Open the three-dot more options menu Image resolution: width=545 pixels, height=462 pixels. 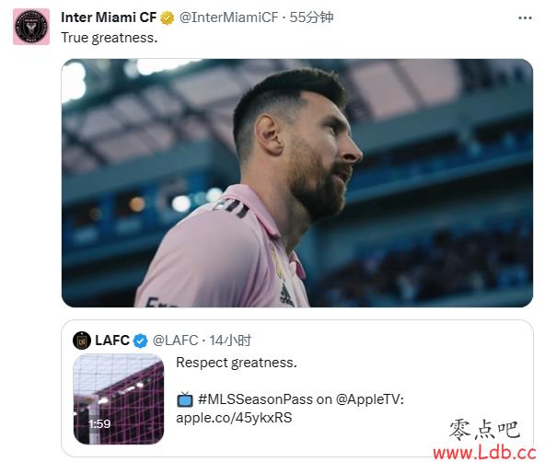[x=525, y=17]
